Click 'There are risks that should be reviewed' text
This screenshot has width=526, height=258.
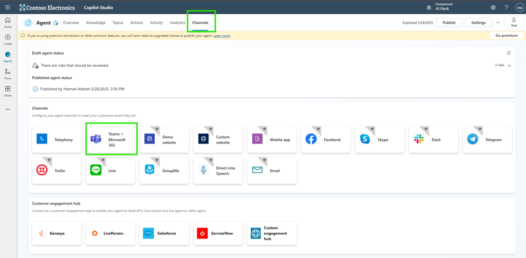coord(74,65)
